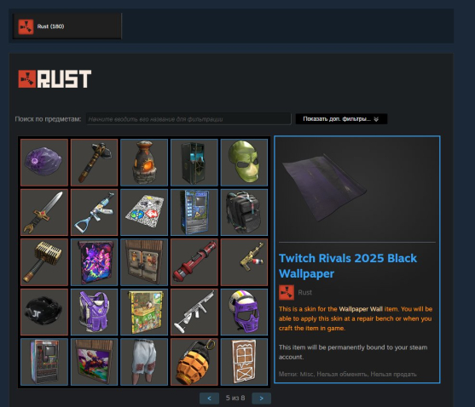Select the white shorts clothing item

[x=144, y=362]
